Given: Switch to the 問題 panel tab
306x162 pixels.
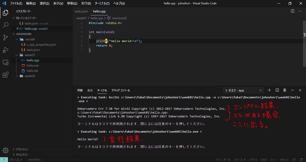Looking at the screenshot, I should pyautogui.click(x=80, y=90).
